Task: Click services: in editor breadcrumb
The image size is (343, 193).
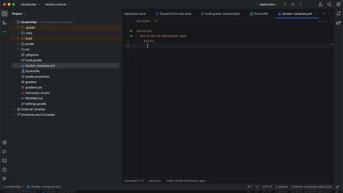Action: pyautogui.click(x=155, y=181)
